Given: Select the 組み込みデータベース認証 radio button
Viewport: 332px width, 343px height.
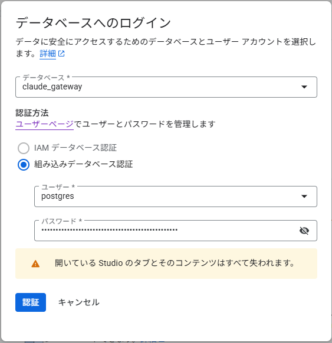Looking at the screenshot, I should [x=24, y=165].
